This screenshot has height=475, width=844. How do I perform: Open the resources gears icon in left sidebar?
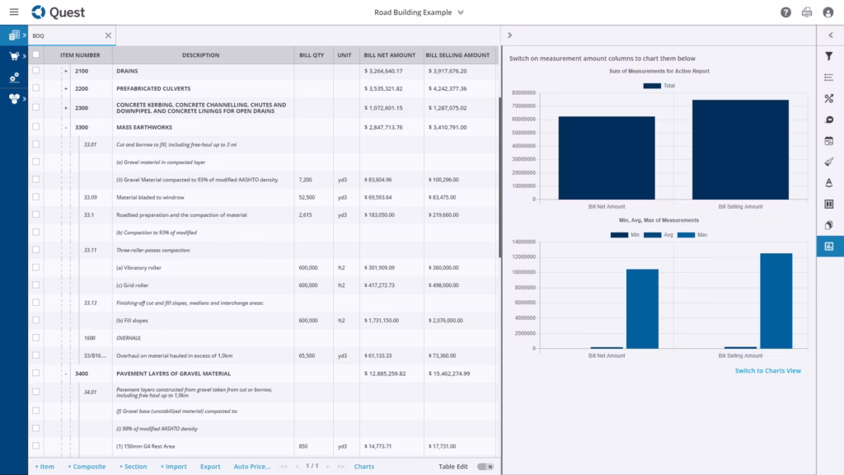point(14,78)
